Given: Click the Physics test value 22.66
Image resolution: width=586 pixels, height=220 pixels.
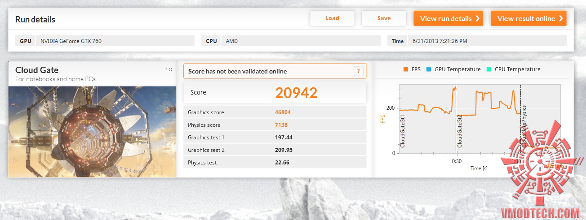Looking at the screenshot, I should [282, 163].
